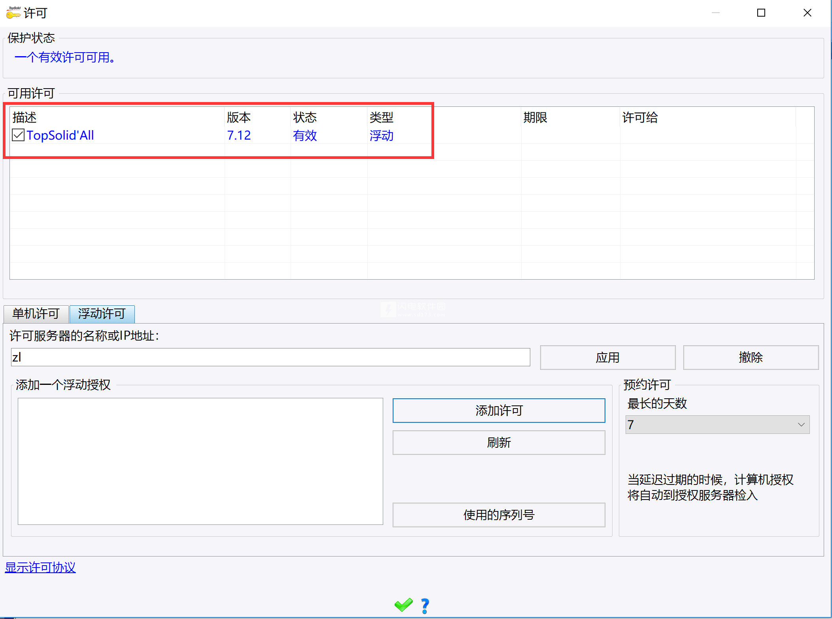Open 使用的序列号 button
832x619 pixels.
499,515
